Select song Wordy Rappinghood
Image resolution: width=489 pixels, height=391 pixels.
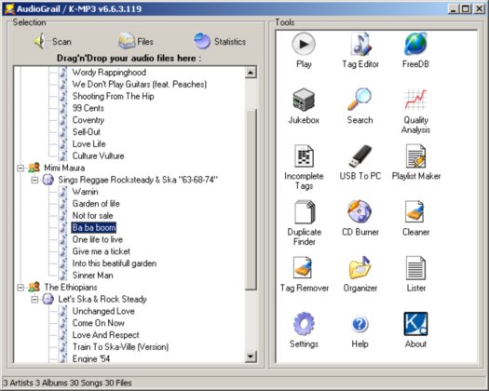(x=109, y=73)
